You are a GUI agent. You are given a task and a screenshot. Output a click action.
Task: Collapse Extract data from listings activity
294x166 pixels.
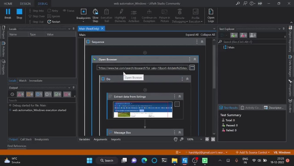[180, 96]
